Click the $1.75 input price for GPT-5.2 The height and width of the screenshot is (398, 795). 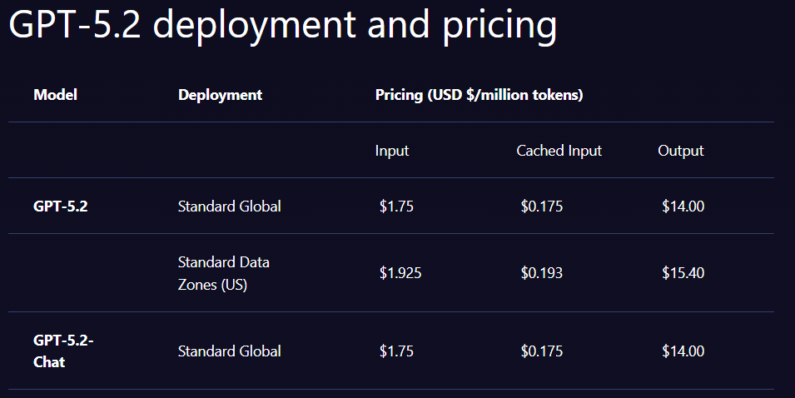[x=396, y=206]
